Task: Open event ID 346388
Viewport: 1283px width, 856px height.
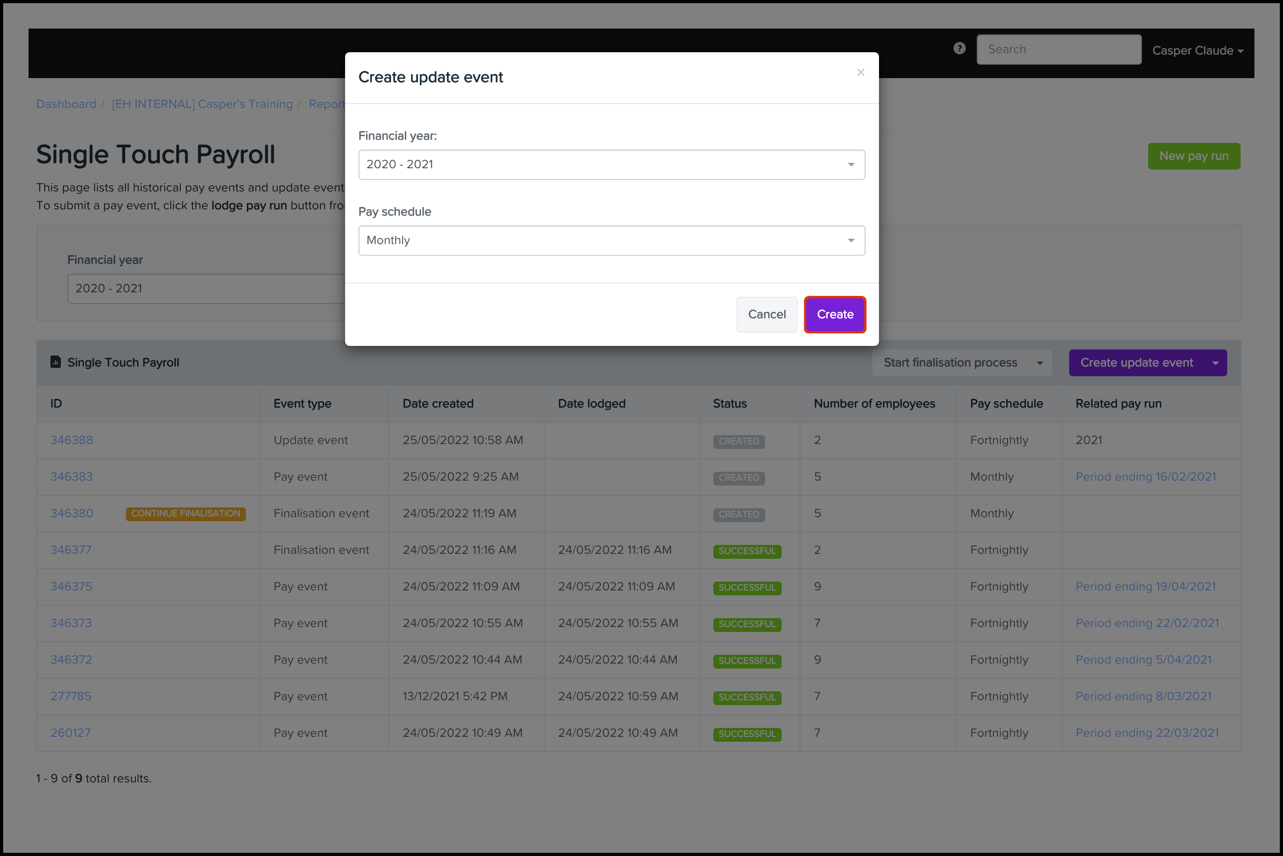Action: click(x=71, y=440)
